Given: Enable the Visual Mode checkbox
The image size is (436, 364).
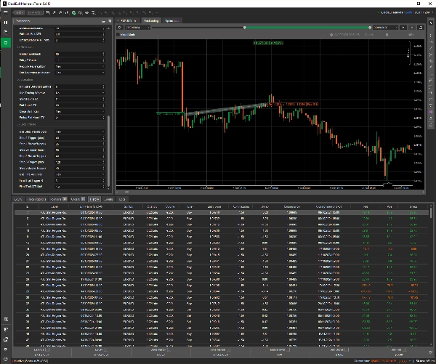Looking at the screenshot, I should point(118,34).
